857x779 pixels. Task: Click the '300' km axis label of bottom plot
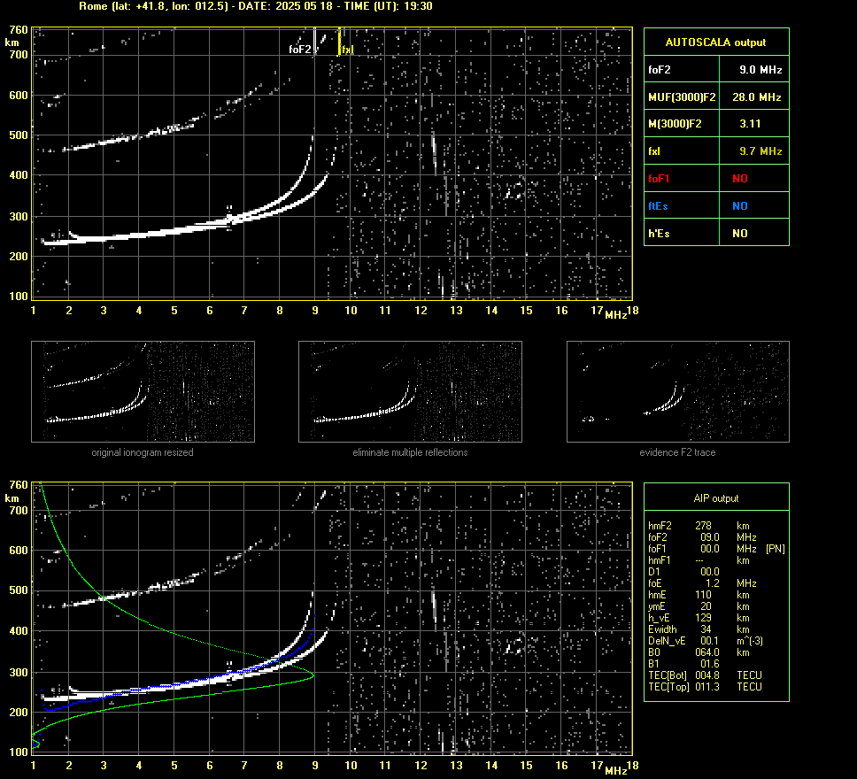(18, 673)
